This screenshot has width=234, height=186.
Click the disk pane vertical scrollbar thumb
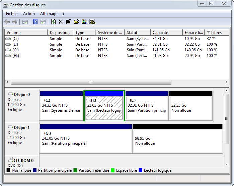pos(227,119)
